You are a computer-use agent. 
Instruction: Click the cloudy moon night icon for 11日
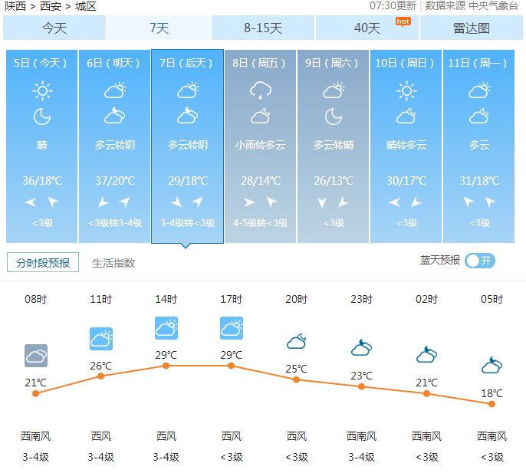point(478,116)
